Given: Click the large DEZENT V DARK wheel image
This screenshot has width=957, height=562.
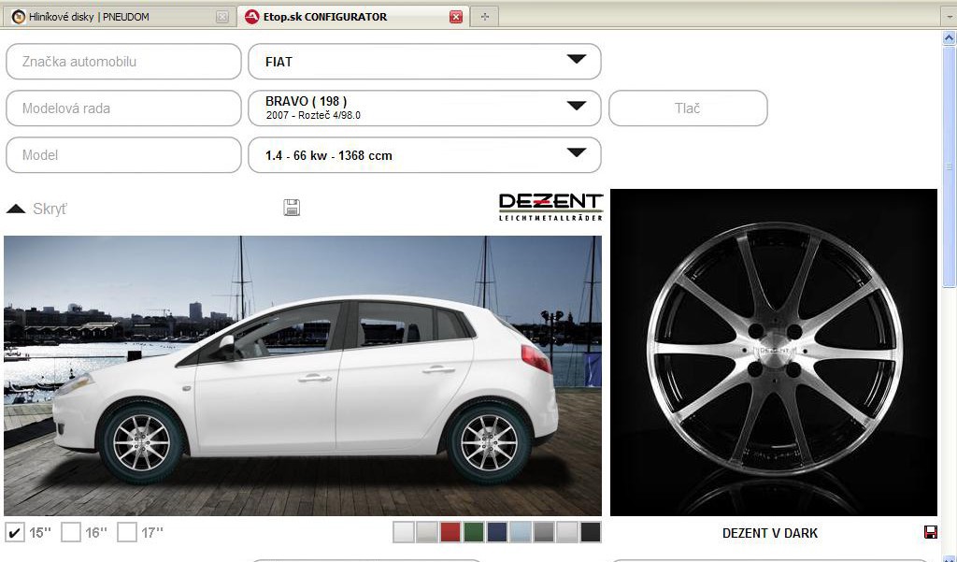Looking at the screenshot, I should [x=773, y=353].
